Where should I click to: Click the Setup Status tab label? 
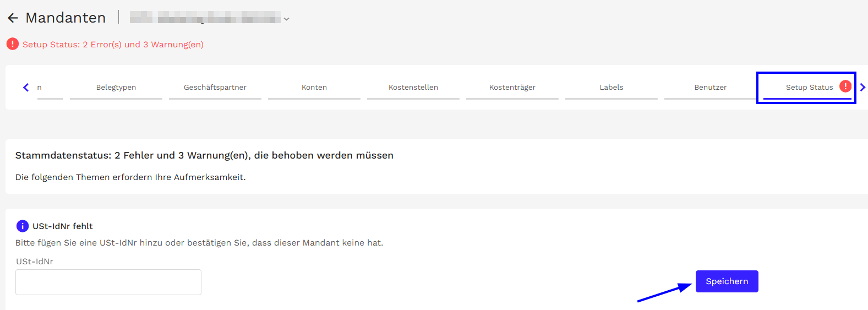[809, 88]
